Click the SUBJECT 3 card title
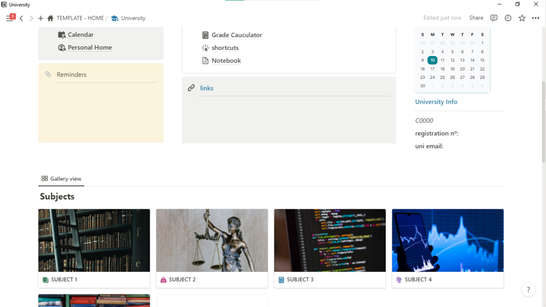This screenshot has height=307, width=546. coord(300,279)
